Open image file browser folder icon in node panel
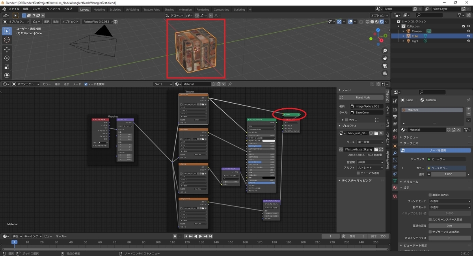Image resolution: width=473 pixels, height=256 pixels. [376, 133]
